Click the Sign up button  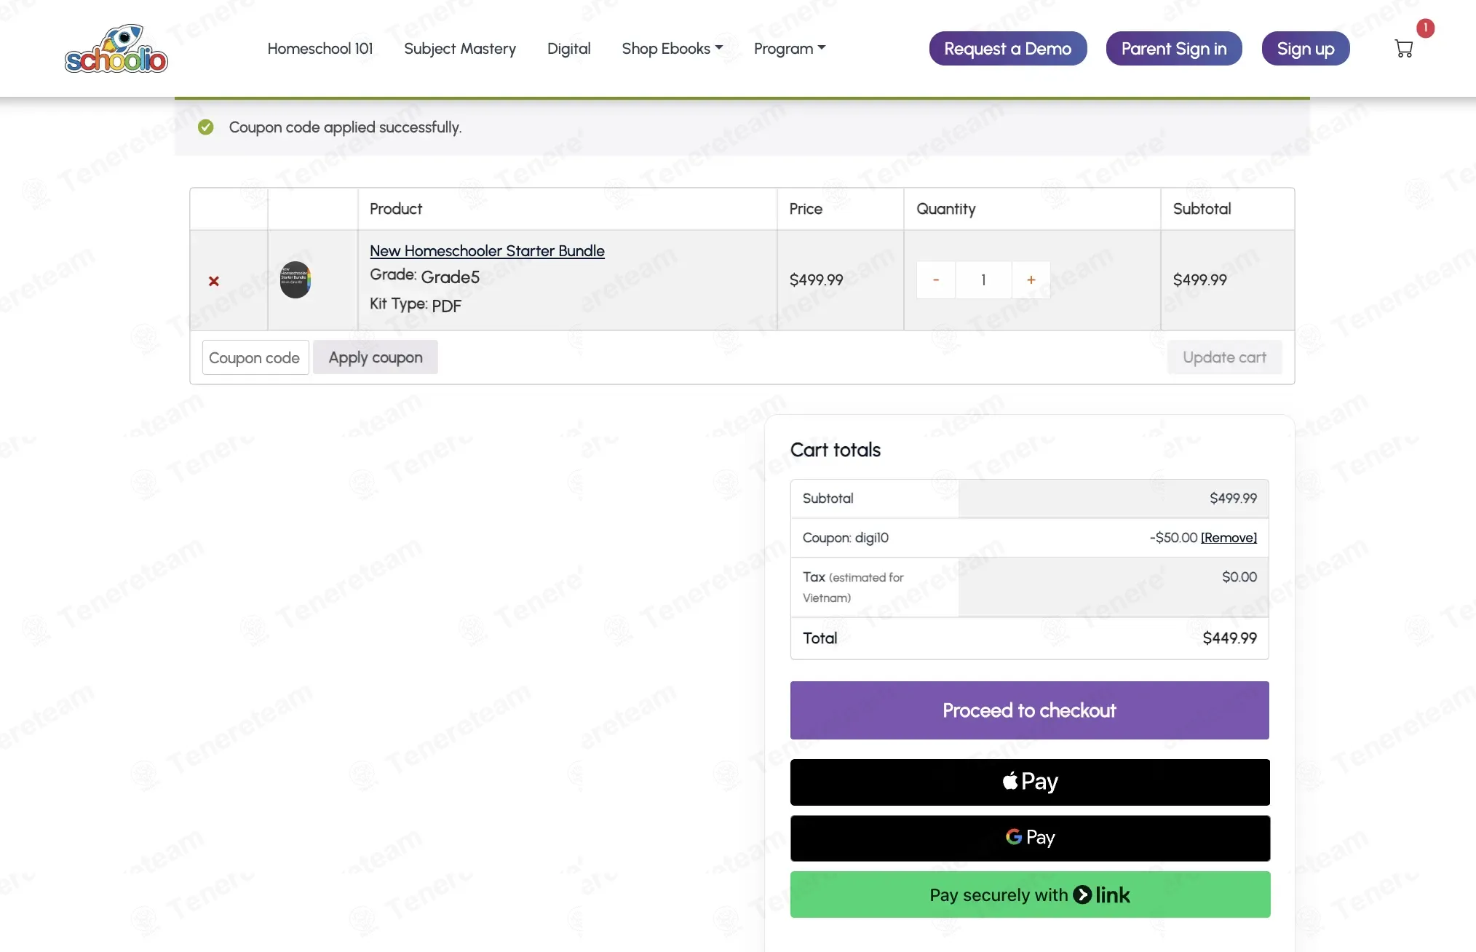click(x=1306, y=49)
